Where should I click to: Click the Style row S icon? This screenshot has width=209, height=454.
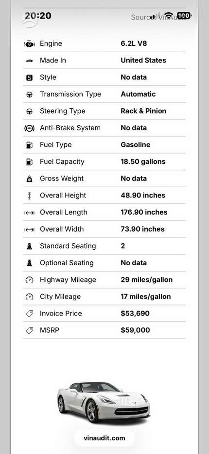click(30, 78)
